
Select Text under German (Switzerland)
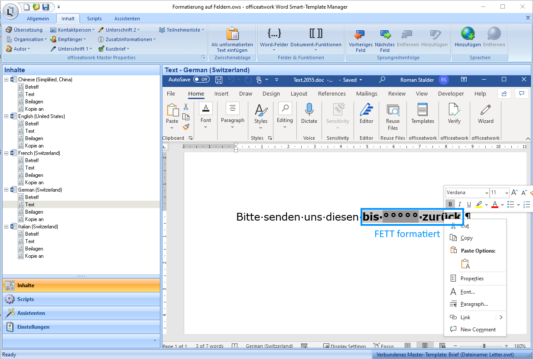pyautogui.click(x=30, y=205)
